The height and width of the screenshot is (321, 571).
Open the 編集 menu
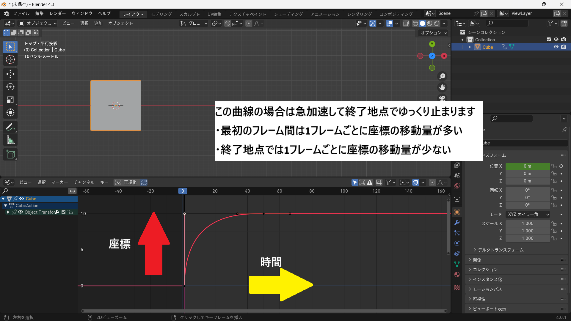39,14
